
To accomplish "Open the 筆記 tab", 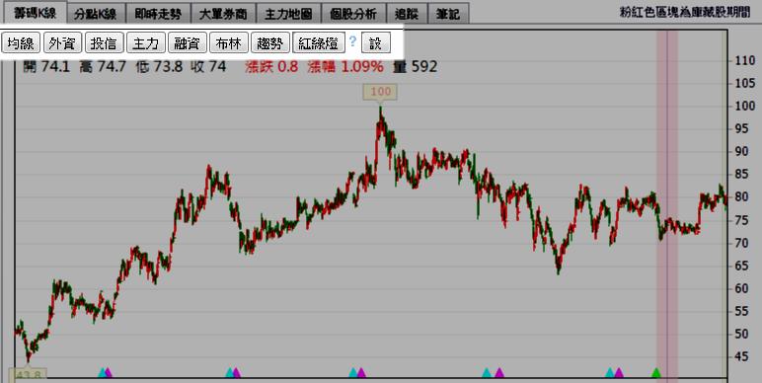I will point(448,14).
